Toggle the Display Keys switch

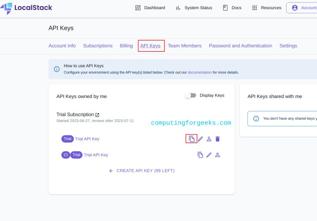click(190, 96)
